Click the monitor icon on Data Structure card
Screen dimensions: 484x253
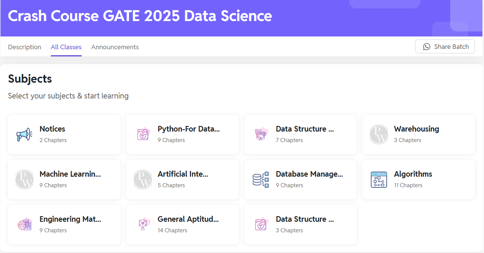(x=261, y=134)
